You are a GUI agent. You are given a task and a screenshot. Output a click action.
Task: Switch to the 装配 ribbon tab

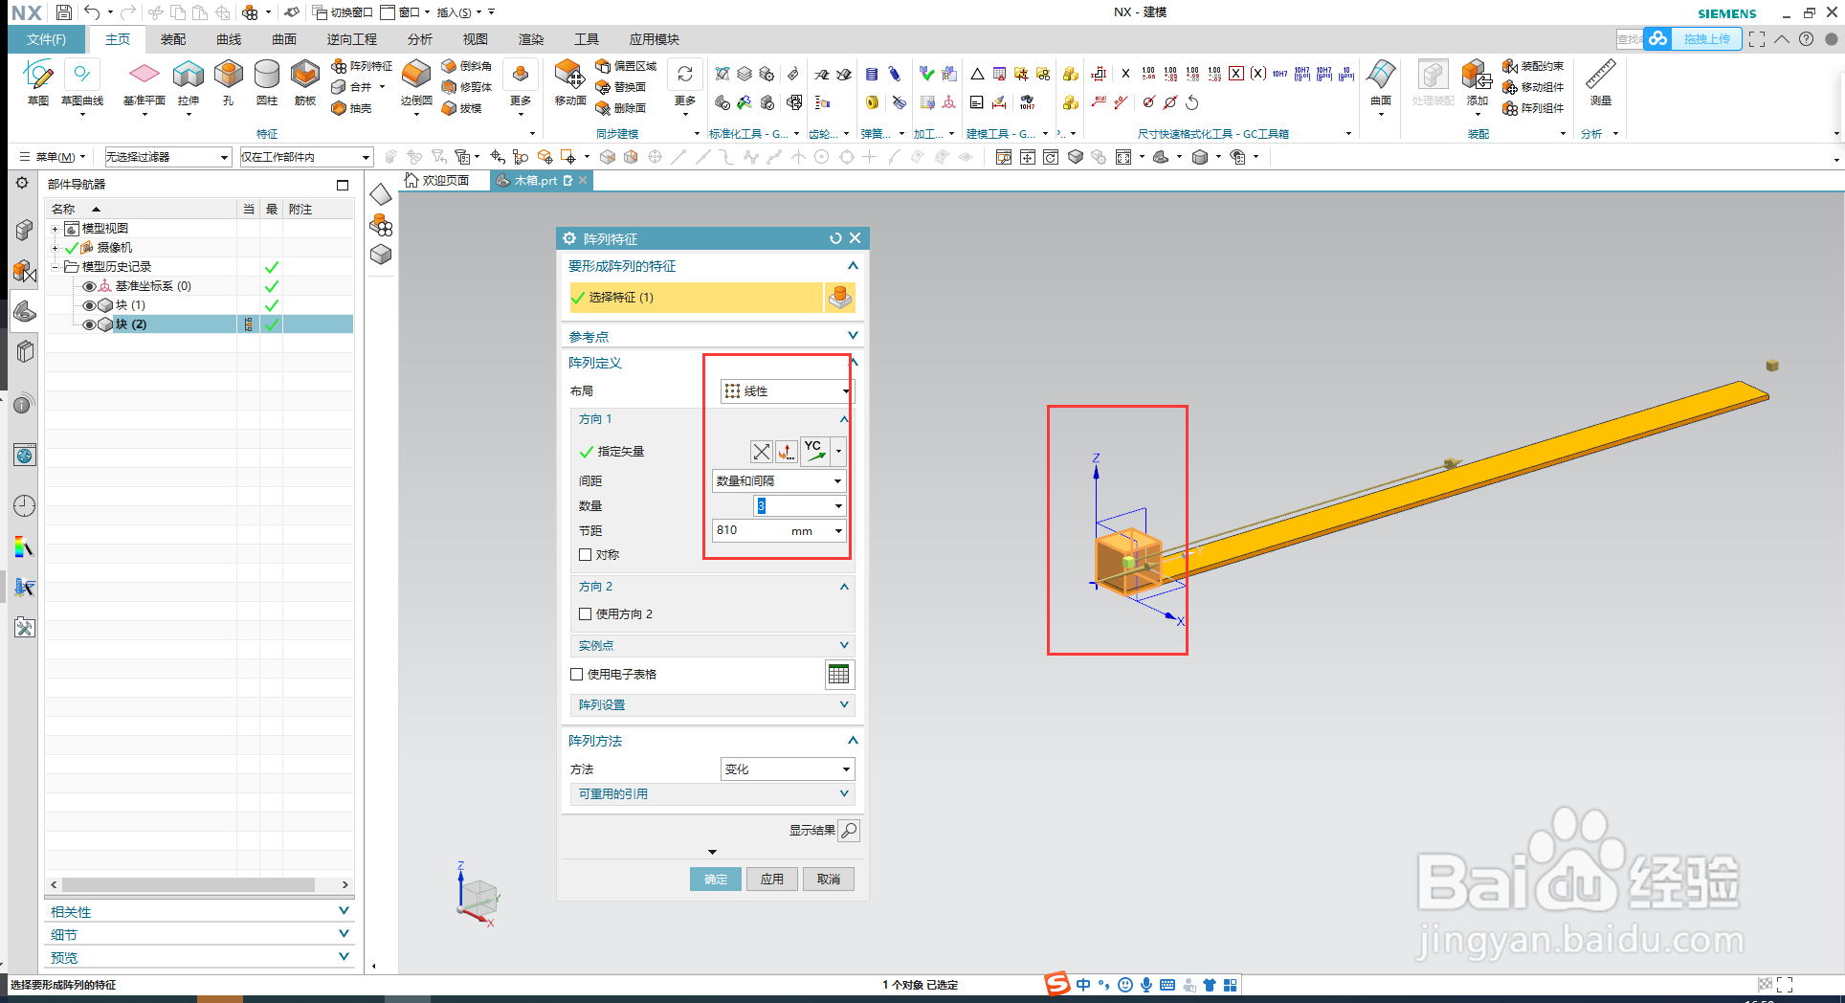[173, 39]
